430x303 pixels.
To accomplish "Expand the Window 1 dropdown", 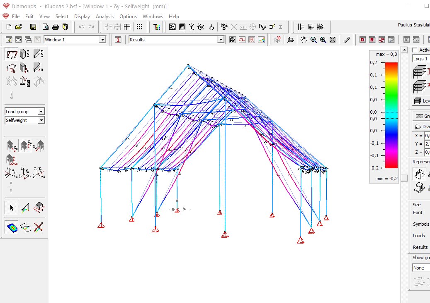I will tap(102, 40).
